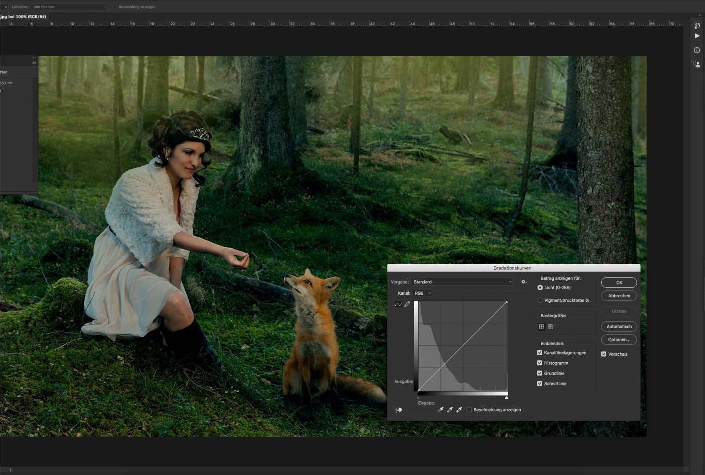Viewport: 705px width, 475px height.
Task: Switch to the detailed grid size
Action: (551, 327)
